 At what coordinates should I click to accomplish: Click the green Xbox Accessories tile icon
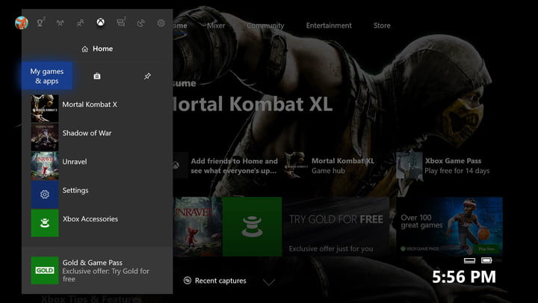click(45, 223)
